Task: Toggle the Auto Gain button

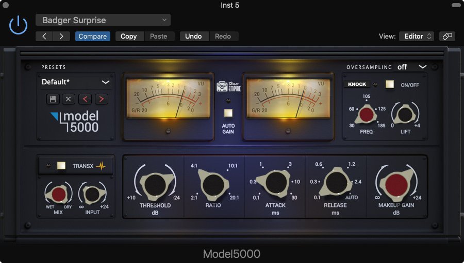Action: pyautogui.click(x=228, y=113)
